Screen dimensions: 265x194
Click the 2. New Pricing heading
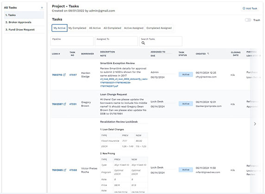pos(107,153)
